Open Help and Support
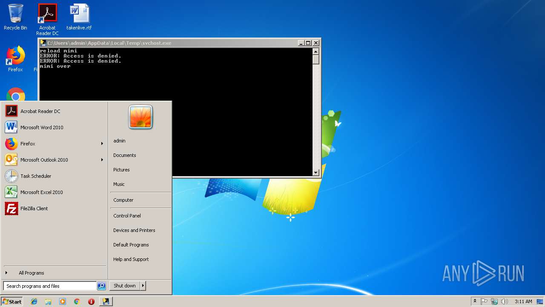The height and width of the screenshot is (307, 545). tap(131, 259)
